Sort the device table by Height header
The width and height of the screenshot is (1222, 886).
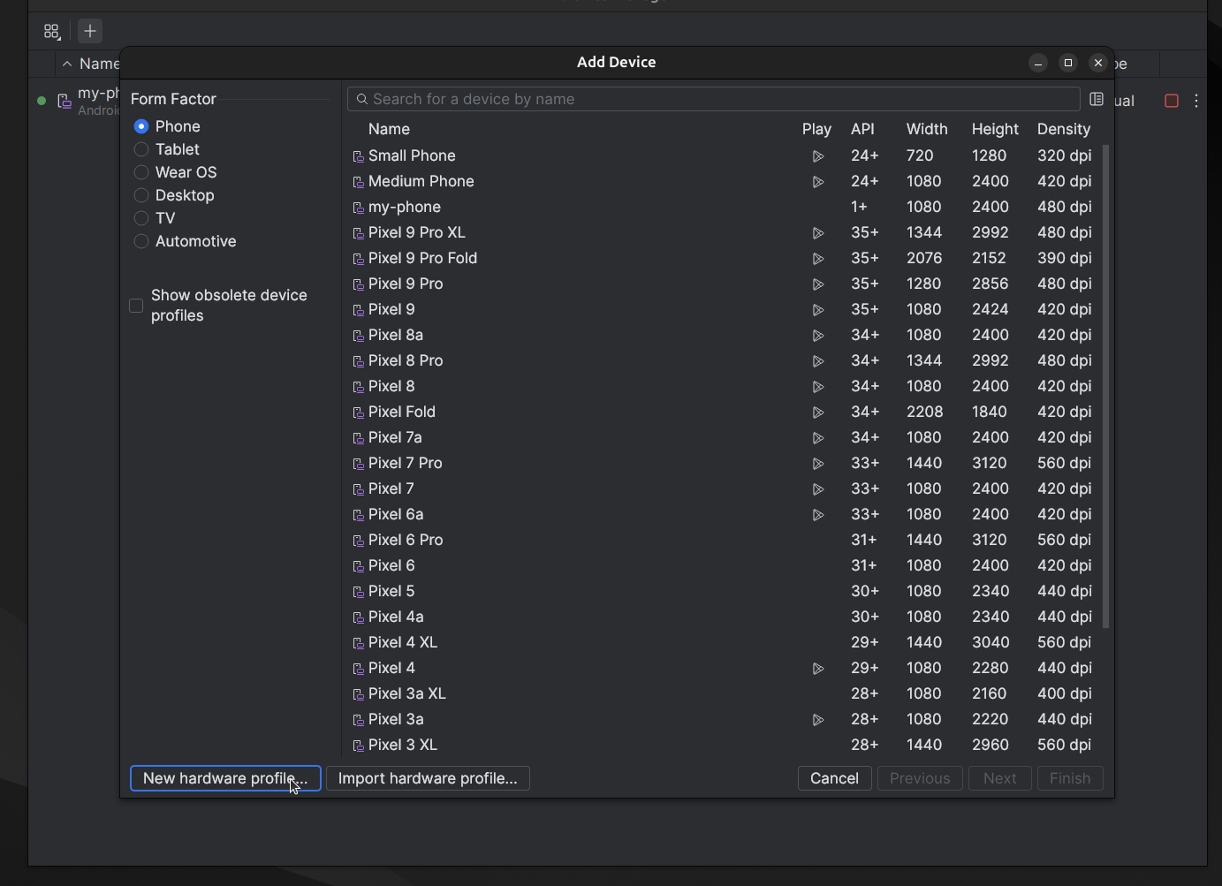coord(995,129)
